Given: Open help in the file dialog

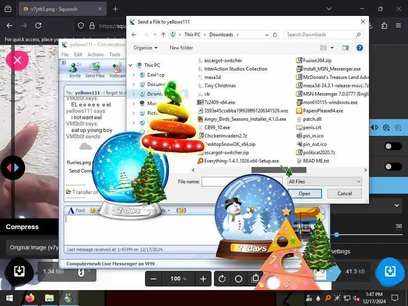Looking at the screenshot, I should click(360, 48).
